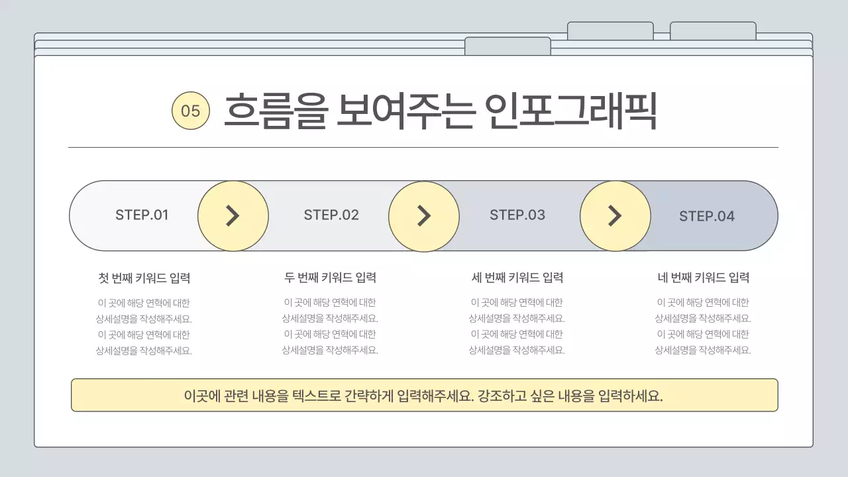The width and height of the screenshot is (848, 477).
Task: Click the yellow highlighted banner at the bottom
Action: pos(423,396)
